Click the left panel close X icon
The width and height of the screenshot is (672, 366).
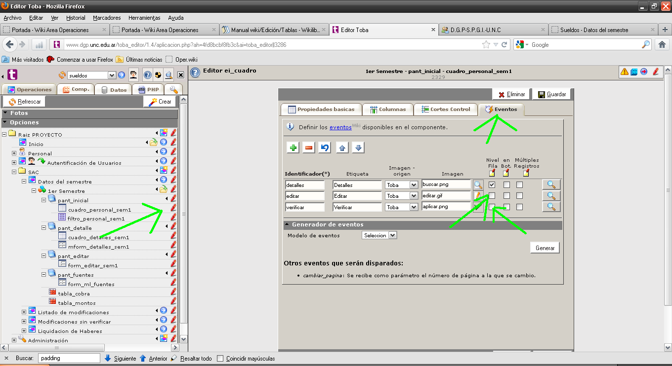[181, 75]
